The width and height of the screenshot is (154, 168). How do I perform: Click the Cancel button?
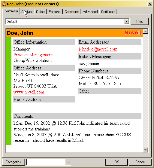140,162
